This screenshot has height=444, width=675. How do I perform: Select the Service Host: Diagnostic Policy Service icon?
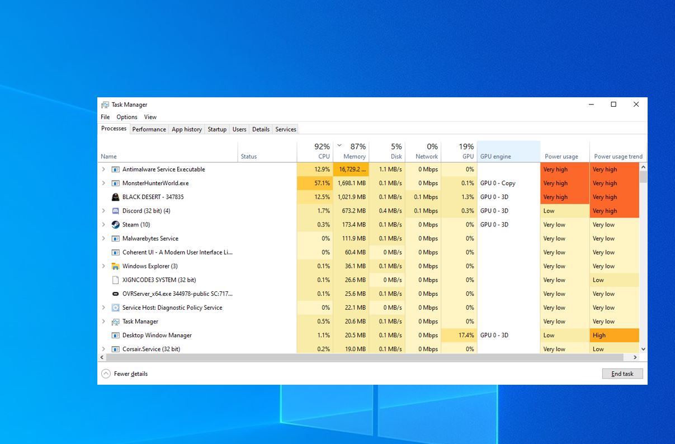115,308
